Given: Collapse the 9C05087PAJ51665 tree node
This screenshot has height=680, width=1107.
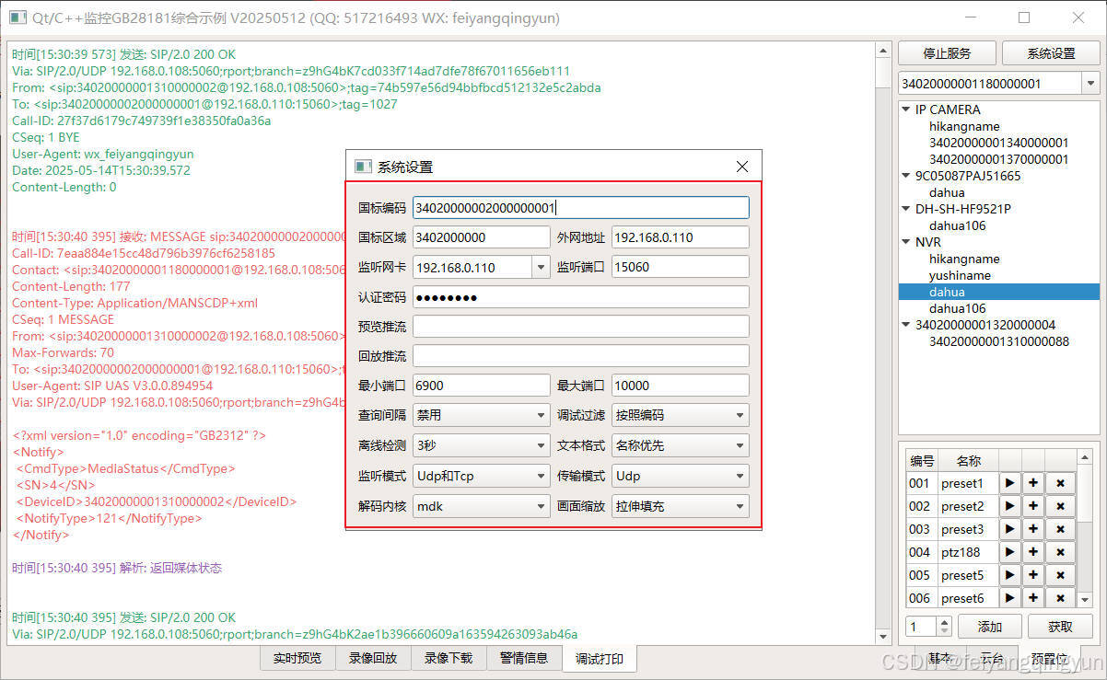Looking at the screenshot, I should pos(906,176).
